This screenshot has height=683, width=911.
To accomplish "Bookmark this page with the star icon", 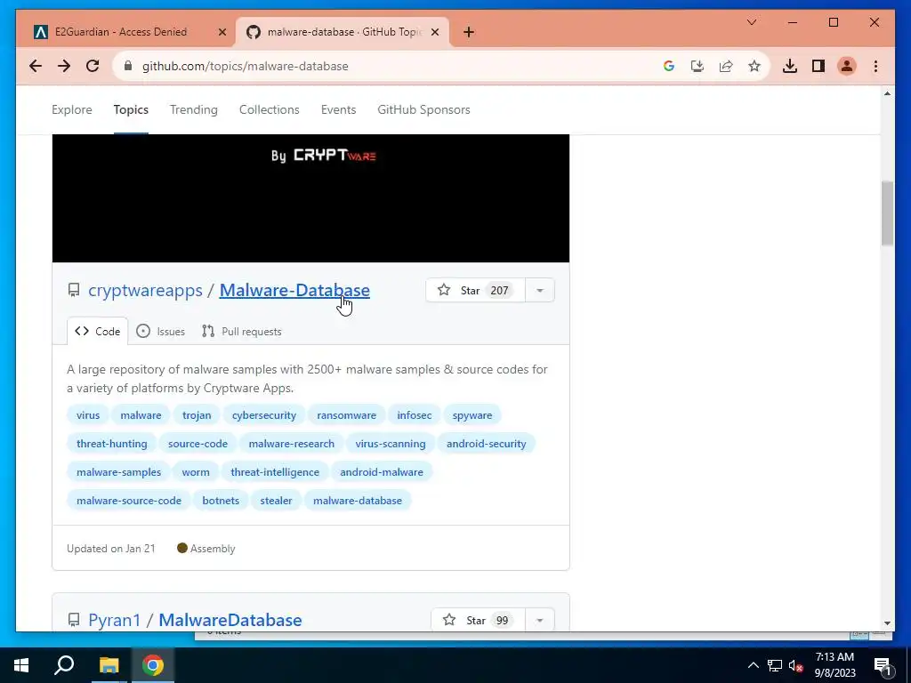I will pos(754,66).
